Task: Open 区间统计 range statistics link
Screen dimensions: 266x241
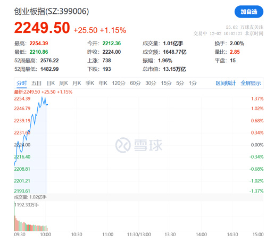Action: point(226,83)
